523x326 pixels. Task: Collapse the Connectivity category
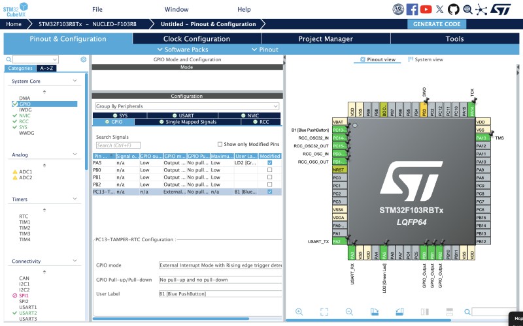(75, 261)
